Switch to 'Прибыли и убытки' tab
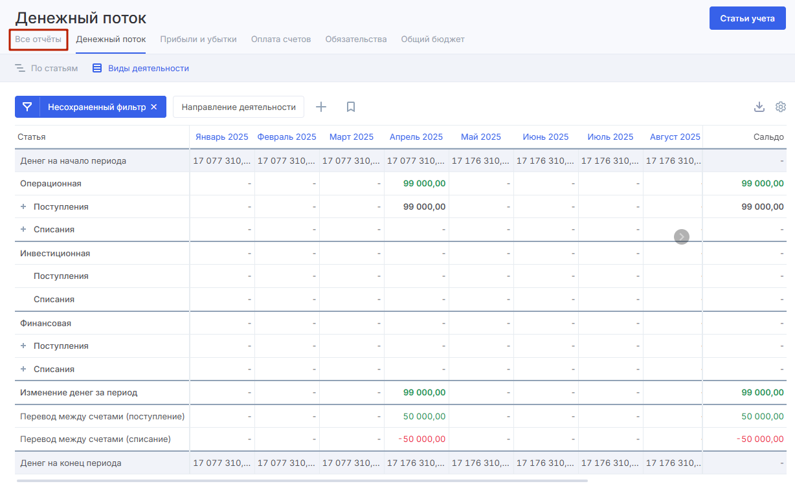 tap(198, 39)
